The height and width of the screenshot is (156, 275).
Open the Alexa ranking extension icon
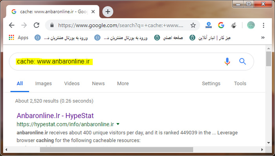point(209,25)
